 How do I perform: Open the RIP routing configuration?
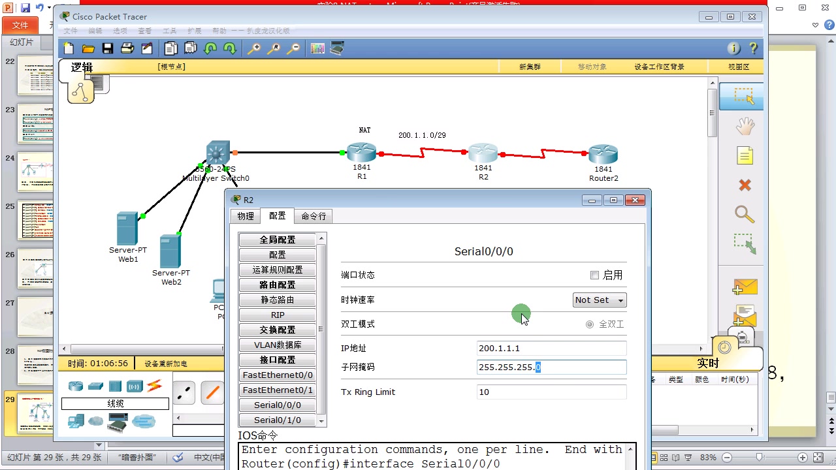pos(278,315)
